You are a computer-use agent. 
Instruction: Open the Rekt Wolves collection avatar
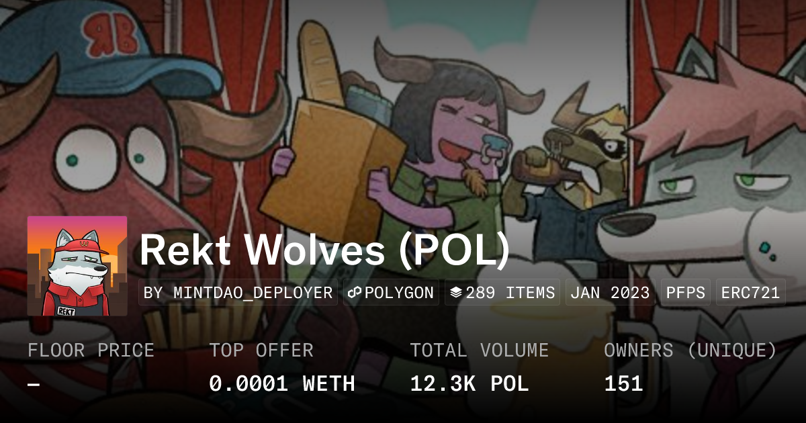(x=77, y=266)
